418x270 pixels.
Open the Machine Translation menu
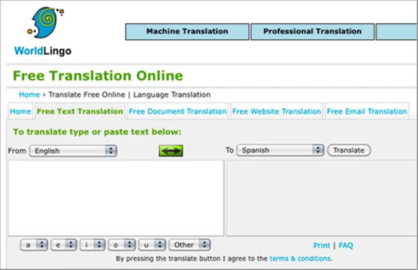[x=187, y=32]
